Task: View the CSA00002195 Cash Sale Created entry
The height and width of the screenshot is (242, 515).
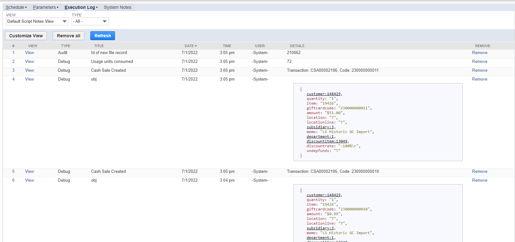Action: pos(30,172)
